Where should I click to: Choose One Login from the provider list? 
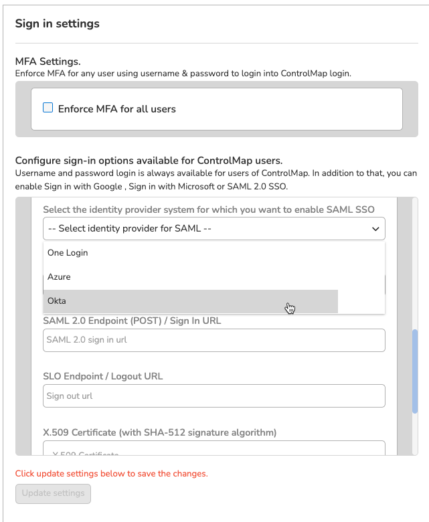pyautogui.click(x=214, y=253)
